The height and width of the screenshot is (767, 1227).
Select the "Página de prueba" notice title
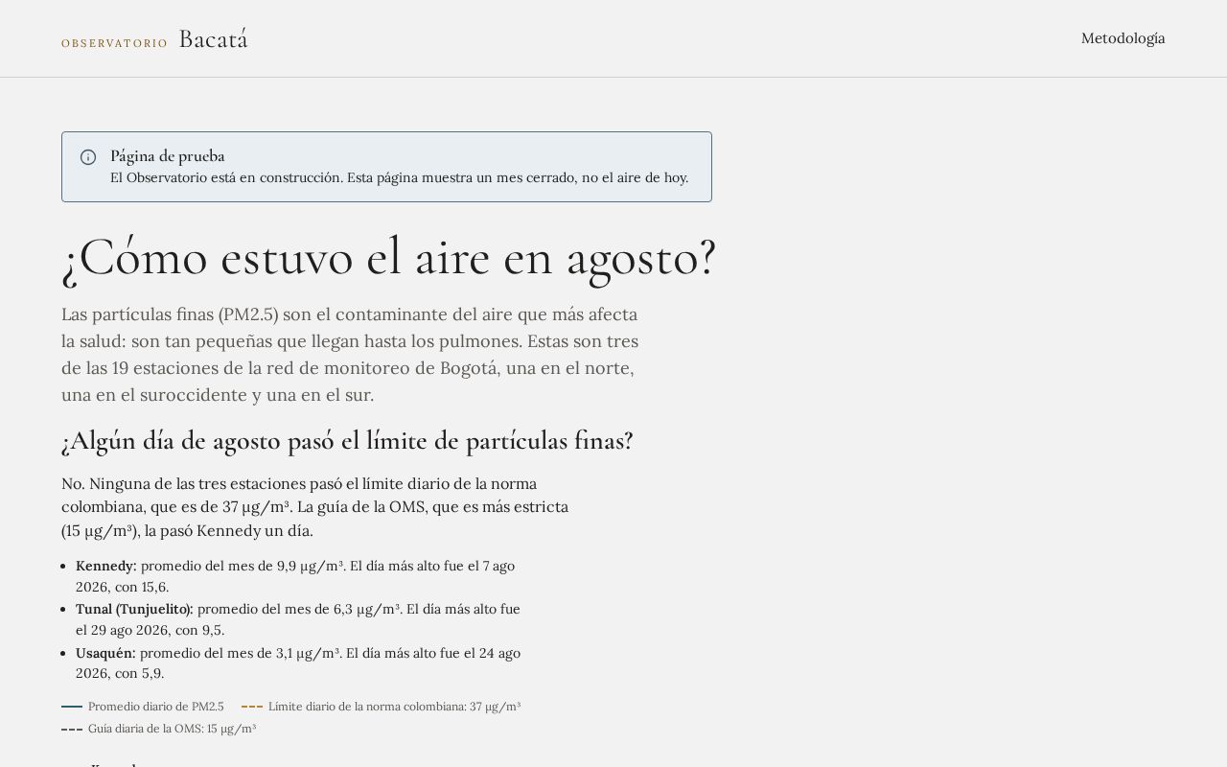tap(168, 156)
